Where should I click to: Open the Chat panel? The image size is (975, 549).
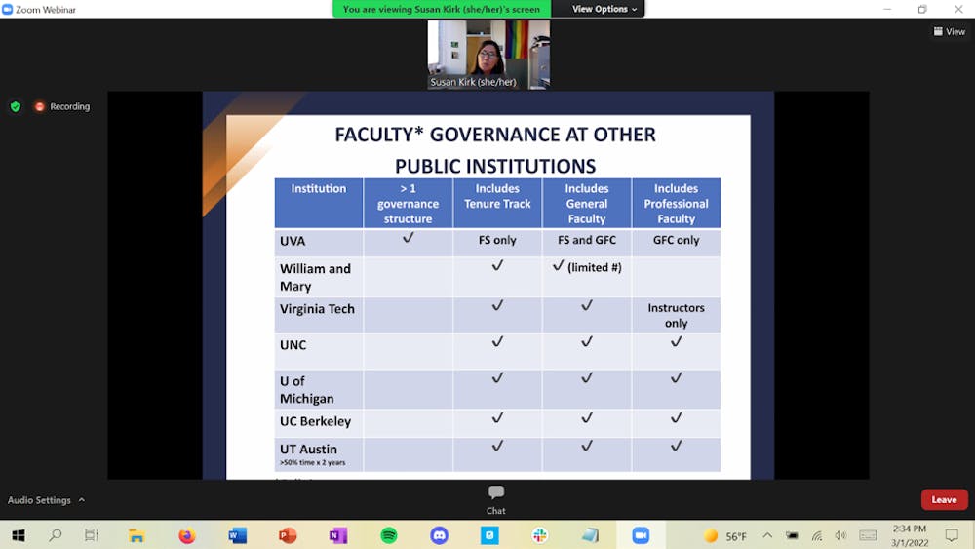[x=495, y=500]
